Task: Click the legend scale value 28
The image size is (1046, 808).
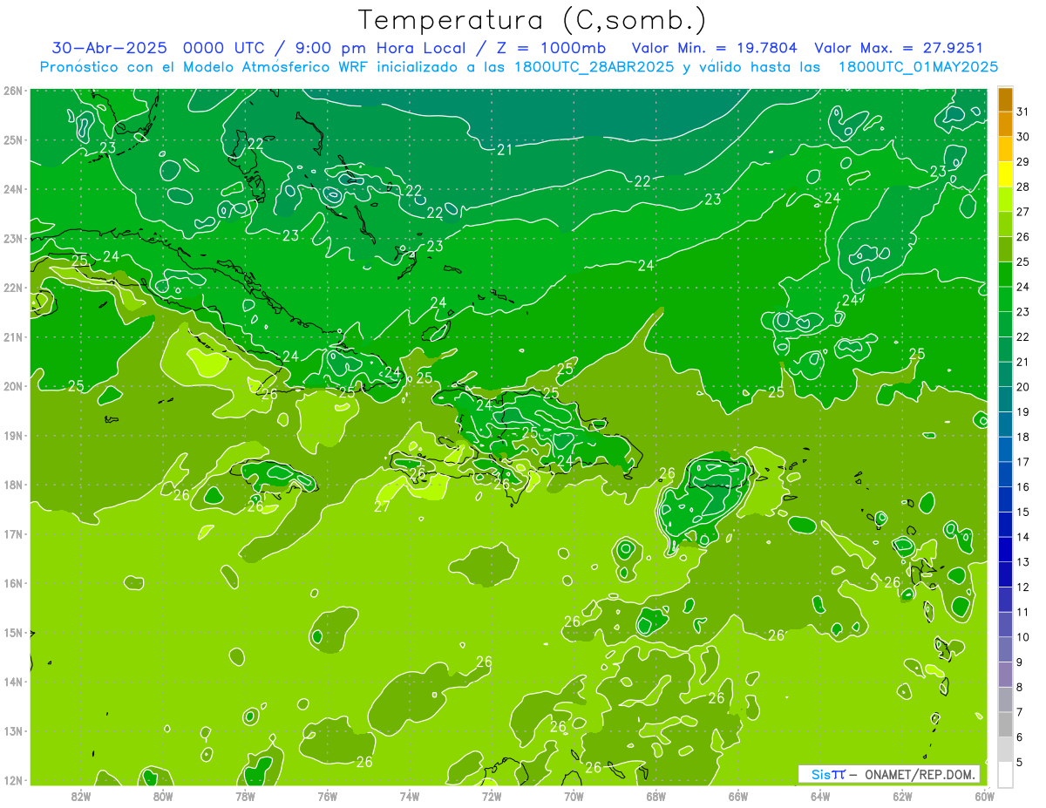Action: tap(1023, 187)
